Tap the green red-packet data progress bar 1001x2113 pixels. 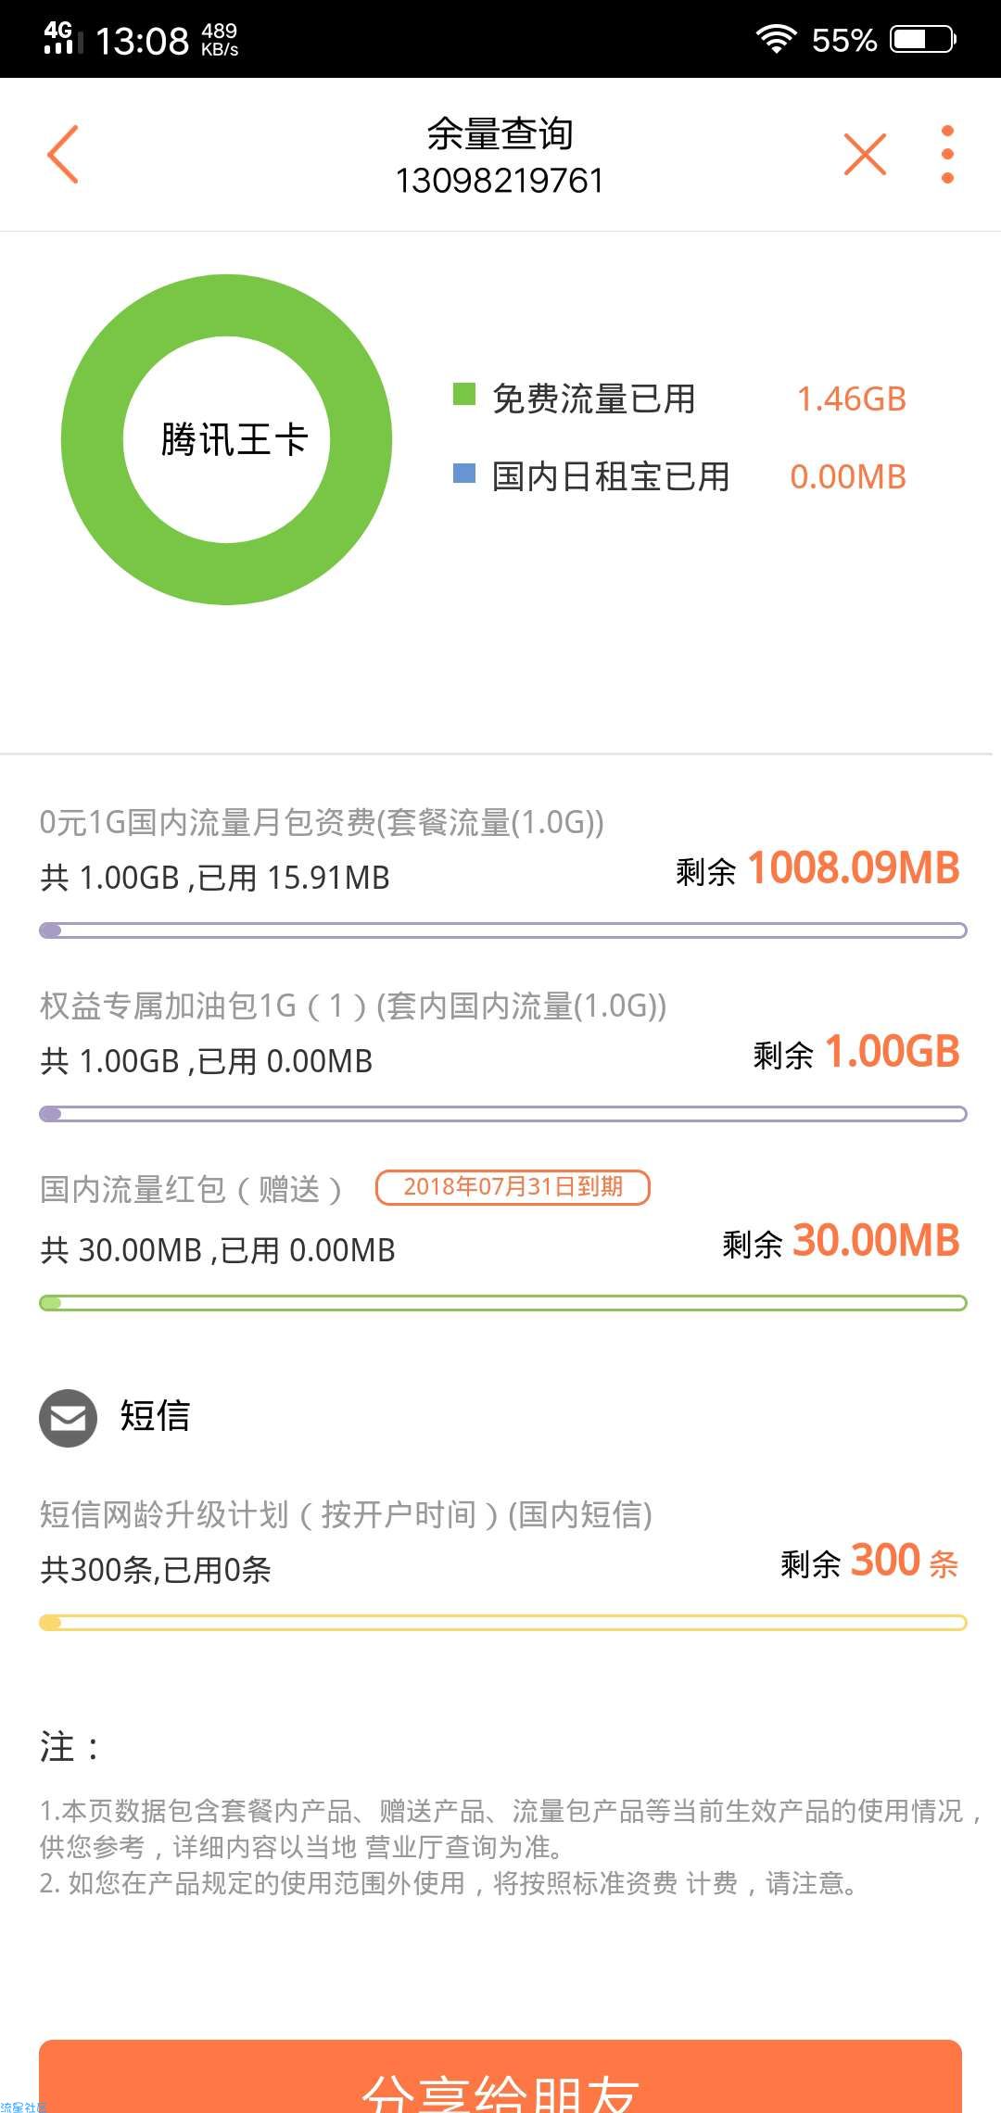click(502, 1303)
